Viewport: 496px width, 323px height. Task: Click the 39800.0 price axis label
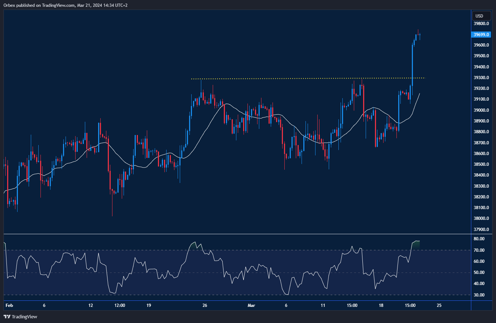click(481, 24)
